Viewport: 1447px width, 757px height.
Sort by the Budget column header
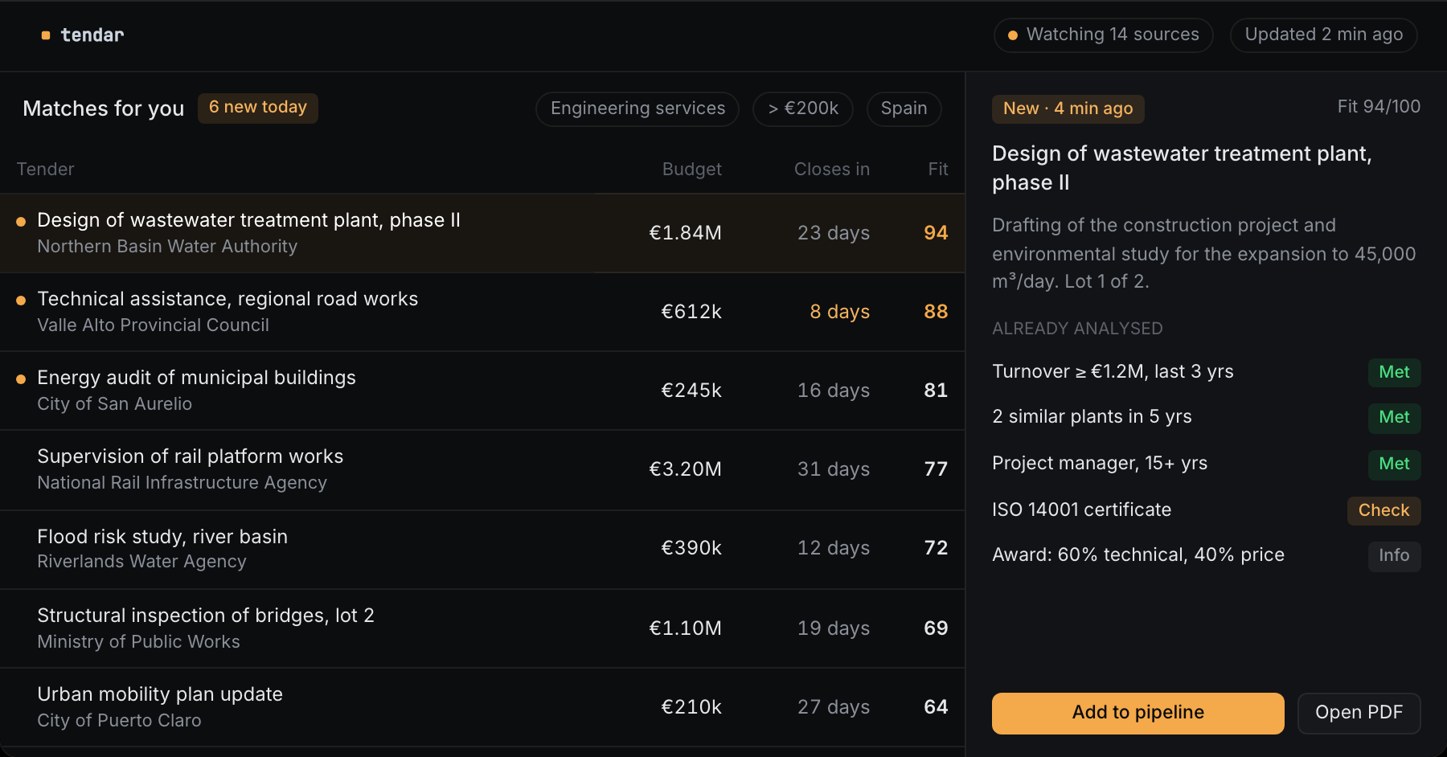691,170
